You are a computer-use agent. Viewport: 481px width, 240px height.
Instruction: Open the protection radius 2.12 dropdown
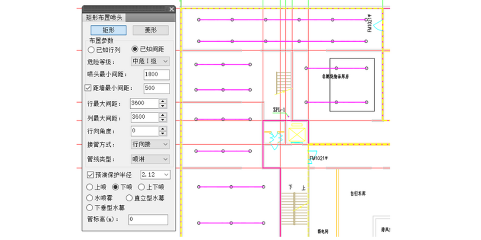click(155, 175)
